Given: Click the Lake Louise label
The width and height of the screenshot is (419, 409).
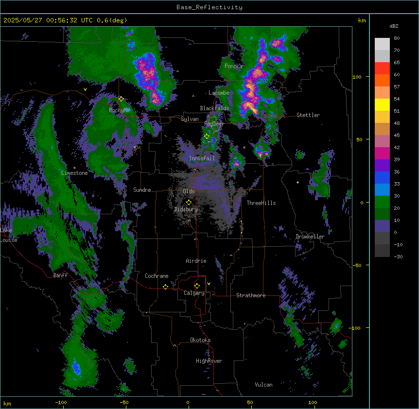Looking at the screenshot, I should 9,235.
